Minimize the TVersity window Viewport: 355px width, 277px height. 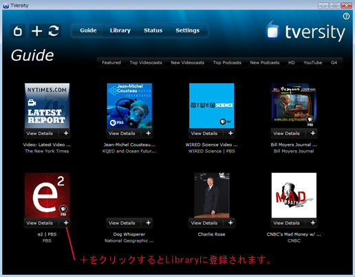tap(323, 6)
